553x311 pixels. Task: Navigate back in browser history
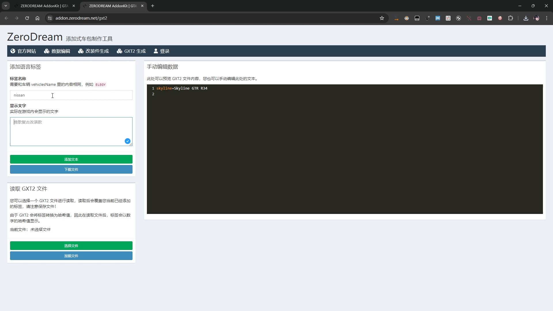pos(6,18)
